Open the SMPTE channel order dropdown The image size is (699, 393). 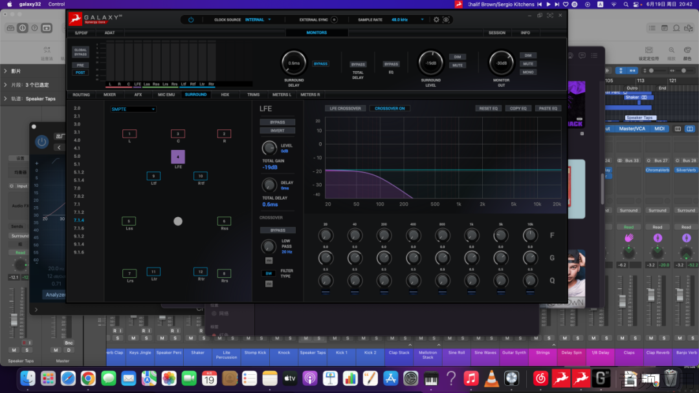(133, 109)
